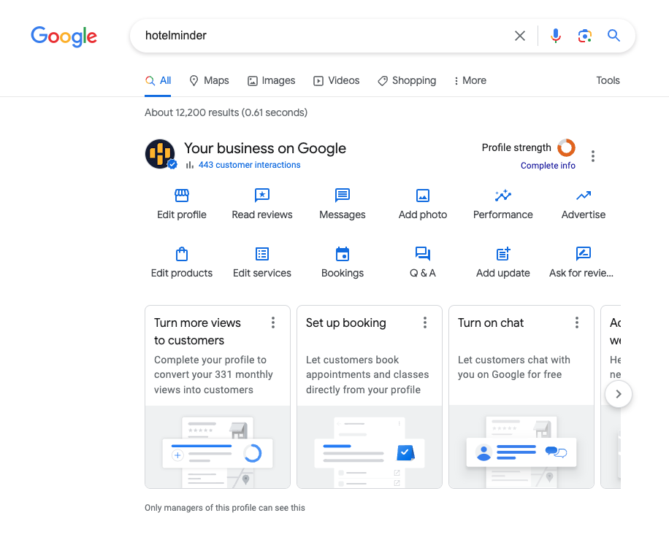Click the Set up booking card title
The width and height of the screenshot is (669, 537).
pos(346,323)
